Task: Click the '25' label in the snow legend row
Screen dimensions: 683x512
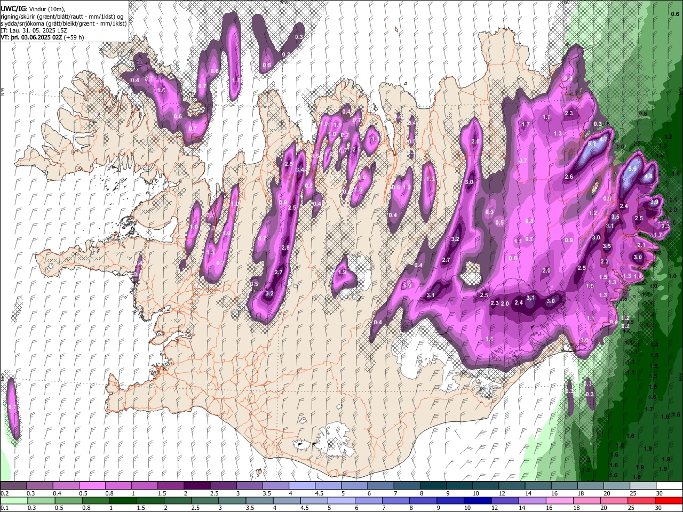Action: (633, 493)
